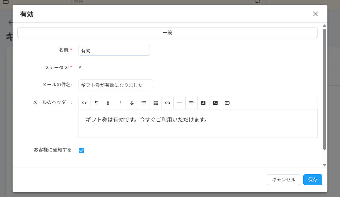Screen dimensions: 340x197
Task: Apply italic formatting to the email header text
Action: pos(120,103)
